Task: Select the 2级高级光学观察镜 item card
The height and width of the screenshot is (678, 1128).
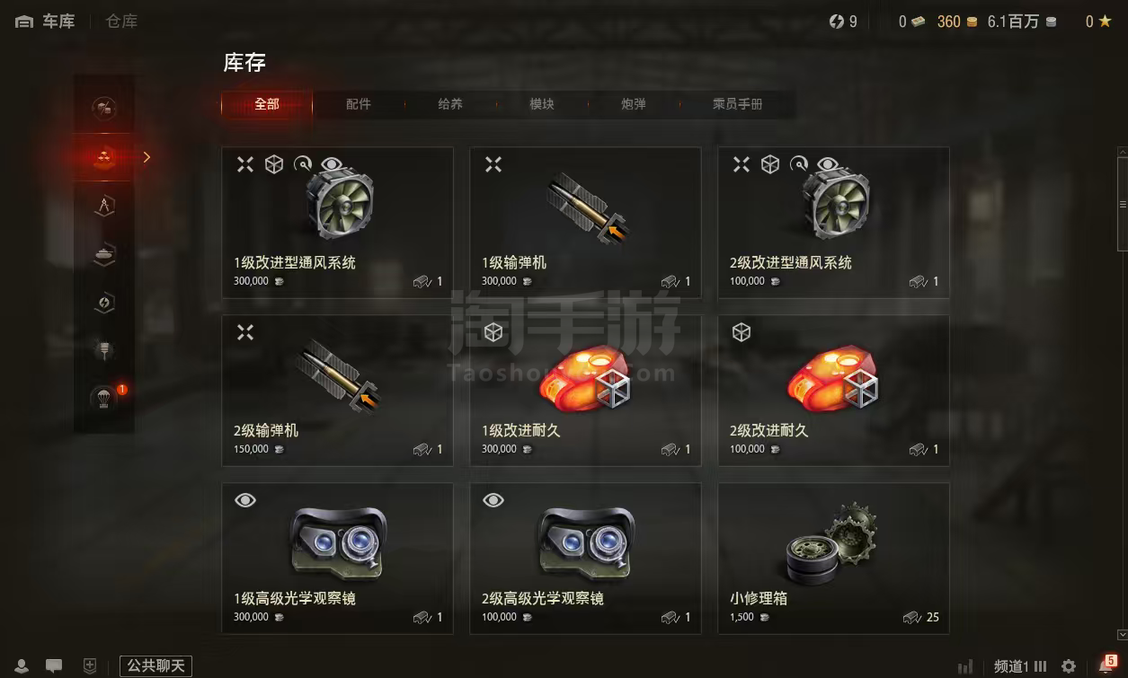Action: click(x=585, y=559)
